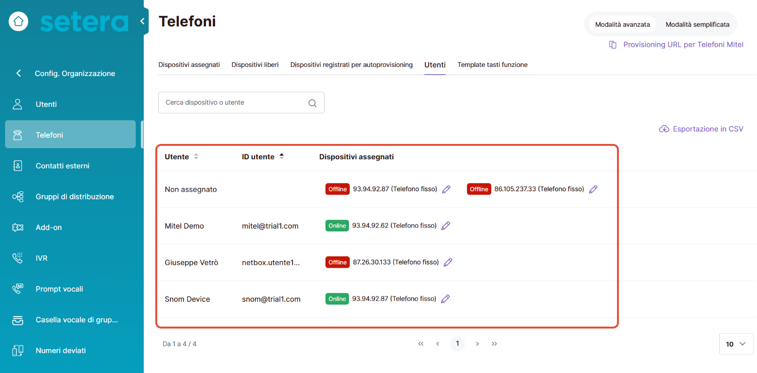Switch to Modalità semplificata

click(x=697, y=24)
